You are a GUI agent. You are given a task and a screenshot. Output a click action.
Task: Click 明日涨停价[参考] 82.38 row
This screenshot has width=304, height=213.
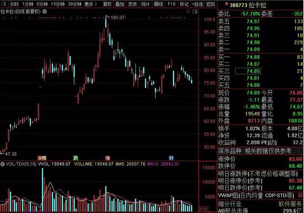click(260, 181)
